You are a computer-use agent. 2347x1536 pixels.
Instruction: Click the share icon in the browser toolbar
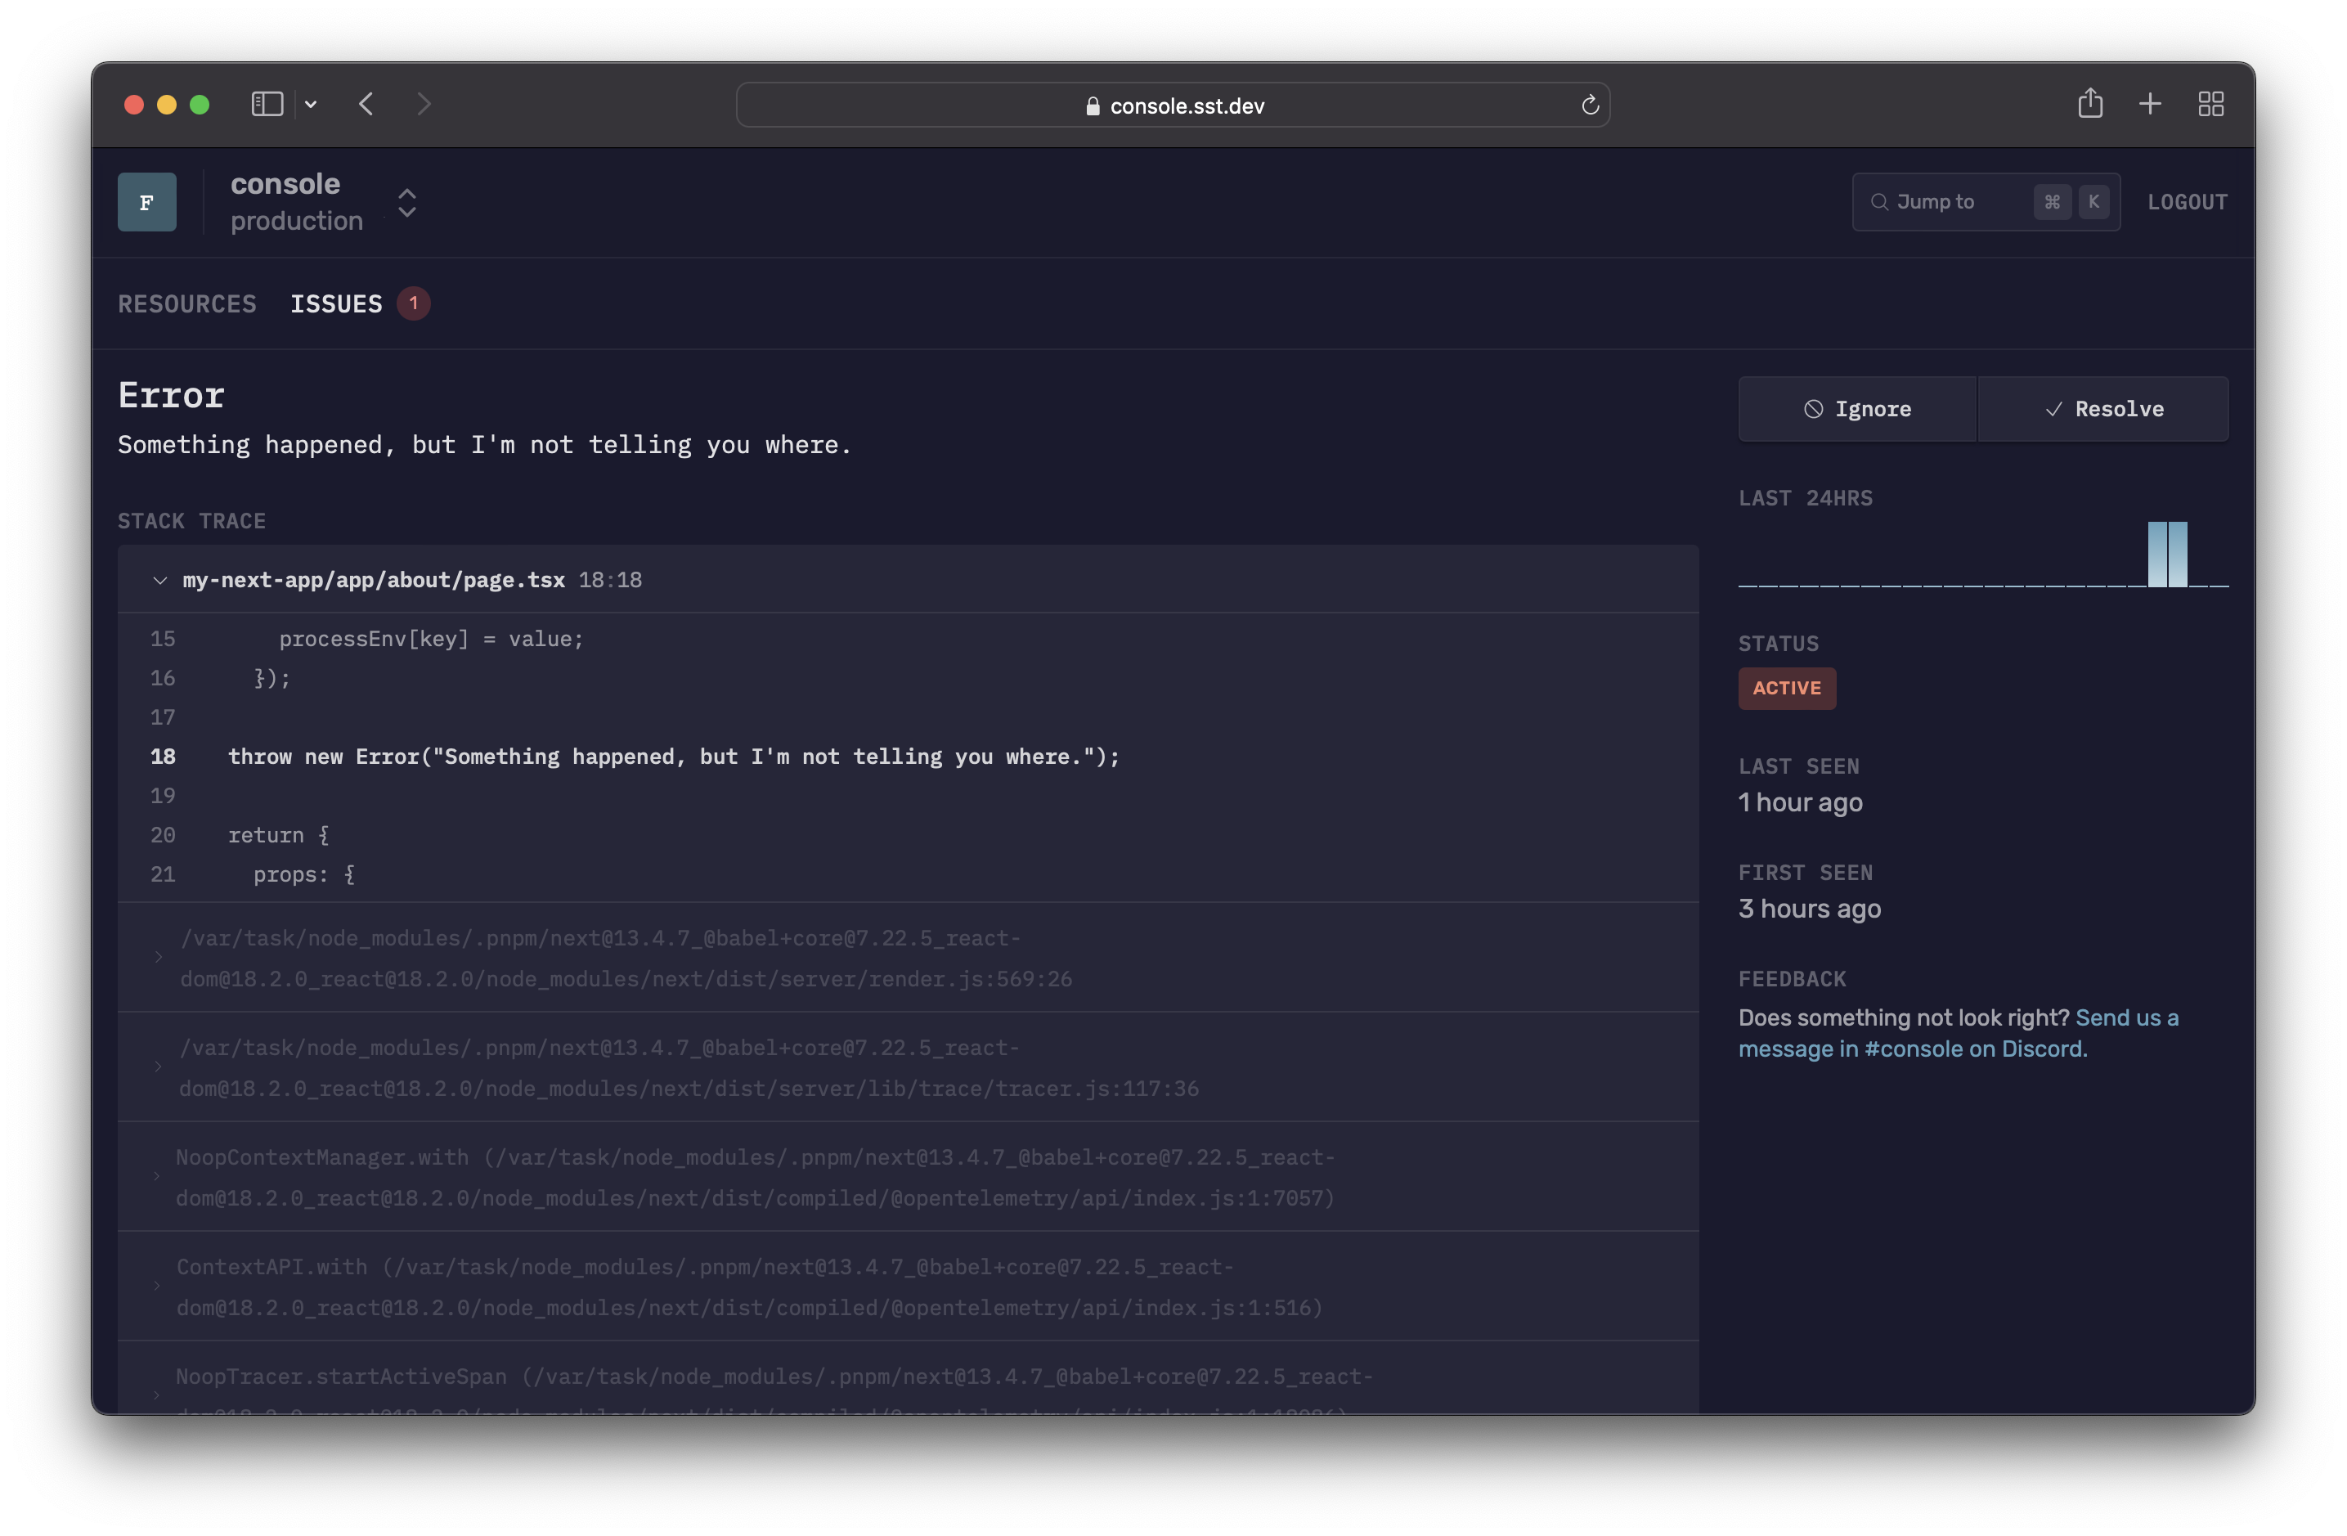(x=2089, y=104)
